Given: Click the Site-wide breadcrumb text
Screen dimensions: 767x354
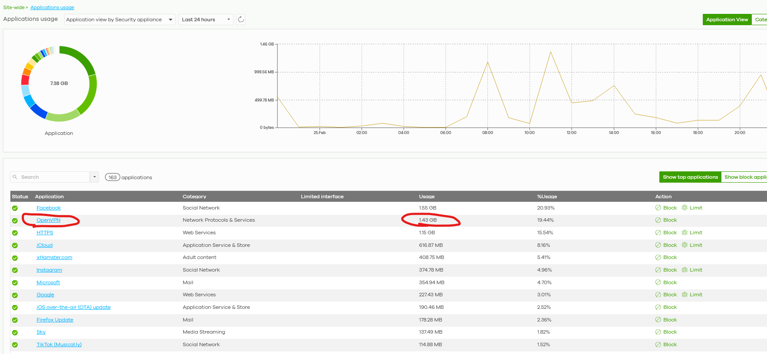Looking at the screenshot, I should click(x=13, y=7).
